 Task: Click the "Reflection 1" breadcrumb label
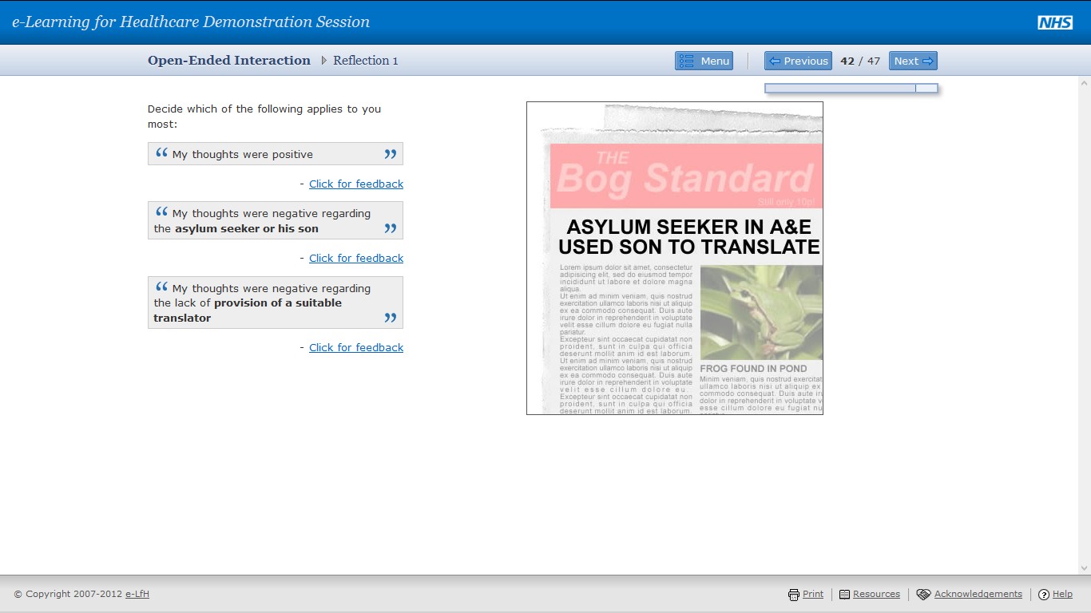pos(364,60)
